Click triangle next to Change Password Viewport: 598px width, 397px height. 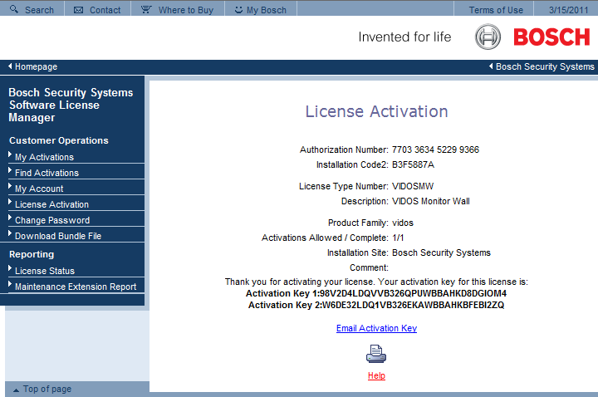point(10,218)
